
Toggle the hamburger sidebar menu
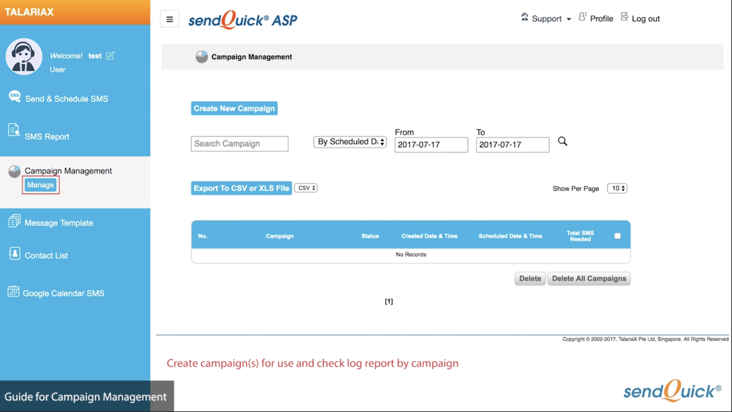[170, 19]
